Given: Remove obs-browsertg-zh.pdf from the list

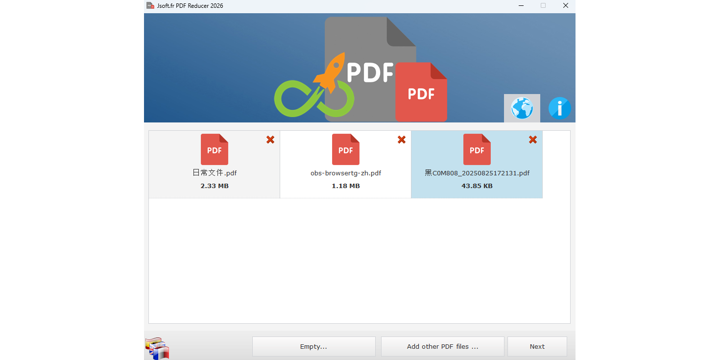Looking at the screenshot, I should (x=401, y=140).
